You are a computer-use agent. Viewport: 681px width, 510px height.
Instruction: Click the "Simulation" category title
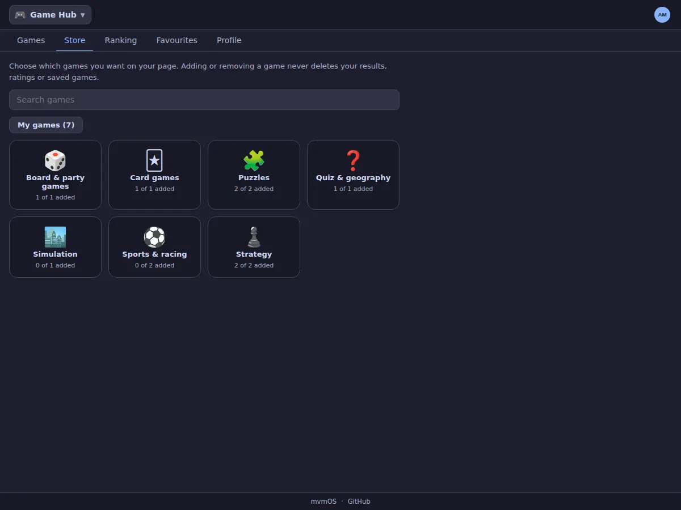[55, 254]
